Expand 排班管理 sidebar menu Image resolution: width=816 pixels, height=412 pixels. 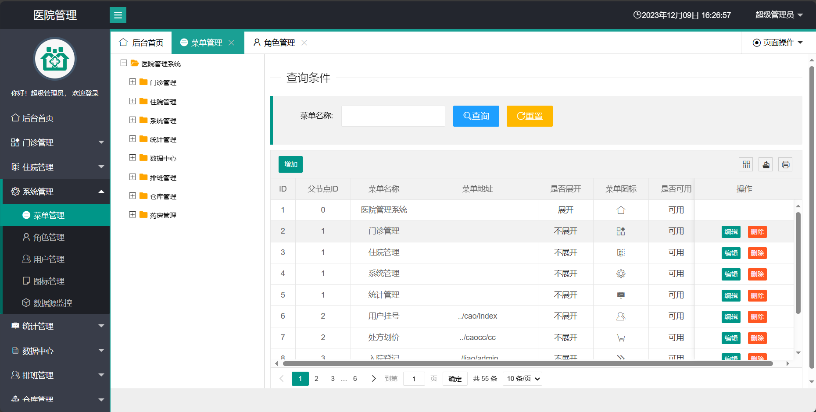(55, 375)
